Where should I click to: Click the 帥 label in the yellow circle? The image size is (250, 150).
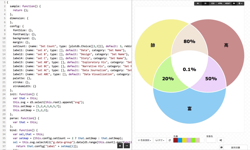coord(153,45)
